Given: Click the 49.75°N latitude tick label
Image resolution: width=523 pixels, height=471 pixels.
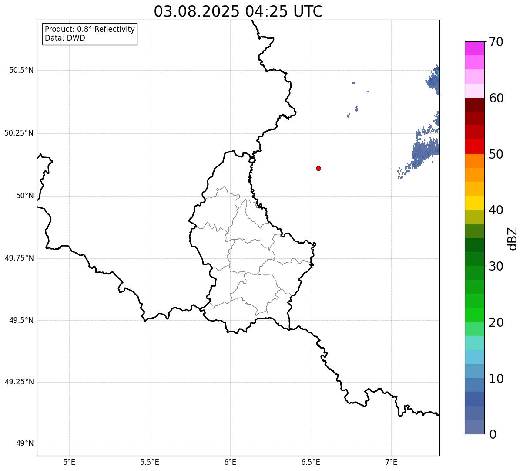Looking at the screenshot, I should [x=19, y=258].
